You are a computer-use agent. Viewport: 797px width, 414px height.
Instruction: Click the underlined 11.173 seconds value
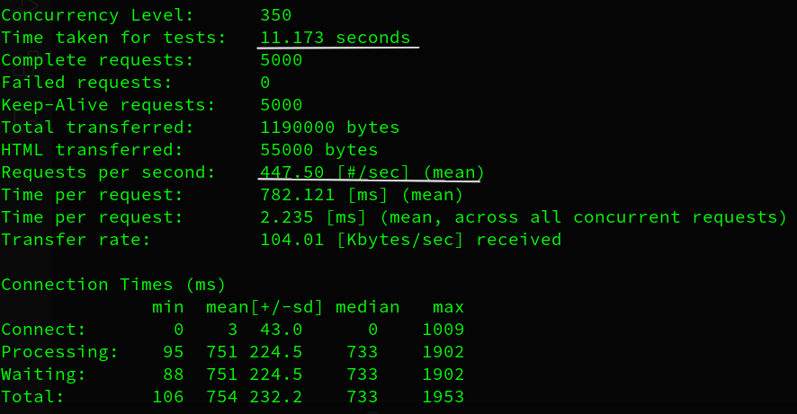[335, 38]
